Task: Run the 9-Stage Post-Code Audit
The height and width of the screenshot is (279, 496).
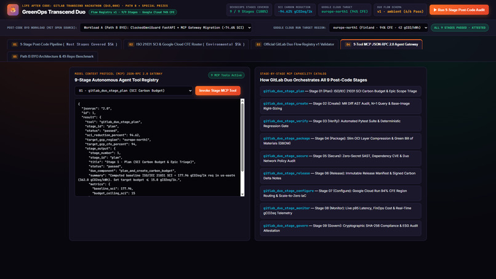Action: tap(458, 10)
